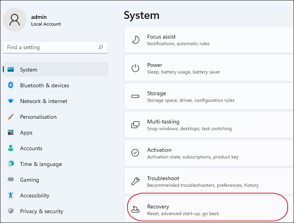Click the search magnifier icon

coord(101,47)
